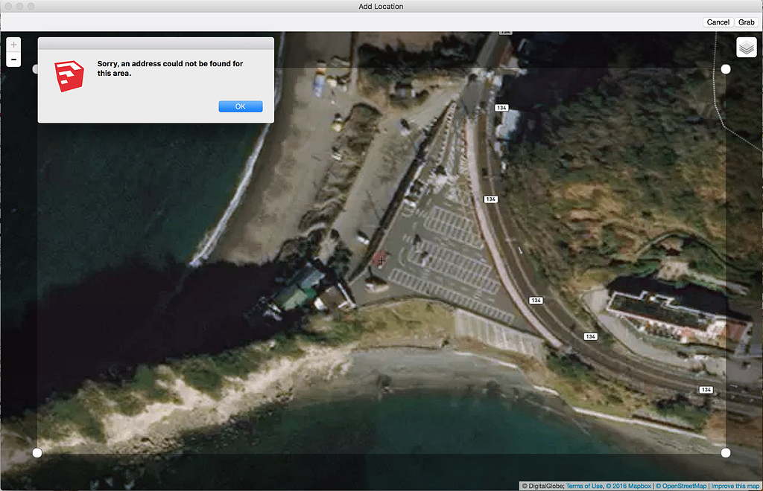Screen dimensions: 763x491
Task: Select the bottom-left region selection pin
Action: click(x=36, y=452)
